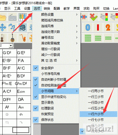Open the 选项 menu
The height and width of the screenshot is (135, 118).
37,9
